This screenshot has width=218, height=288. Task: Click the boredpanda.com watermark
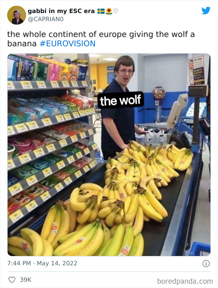(185, 281)
